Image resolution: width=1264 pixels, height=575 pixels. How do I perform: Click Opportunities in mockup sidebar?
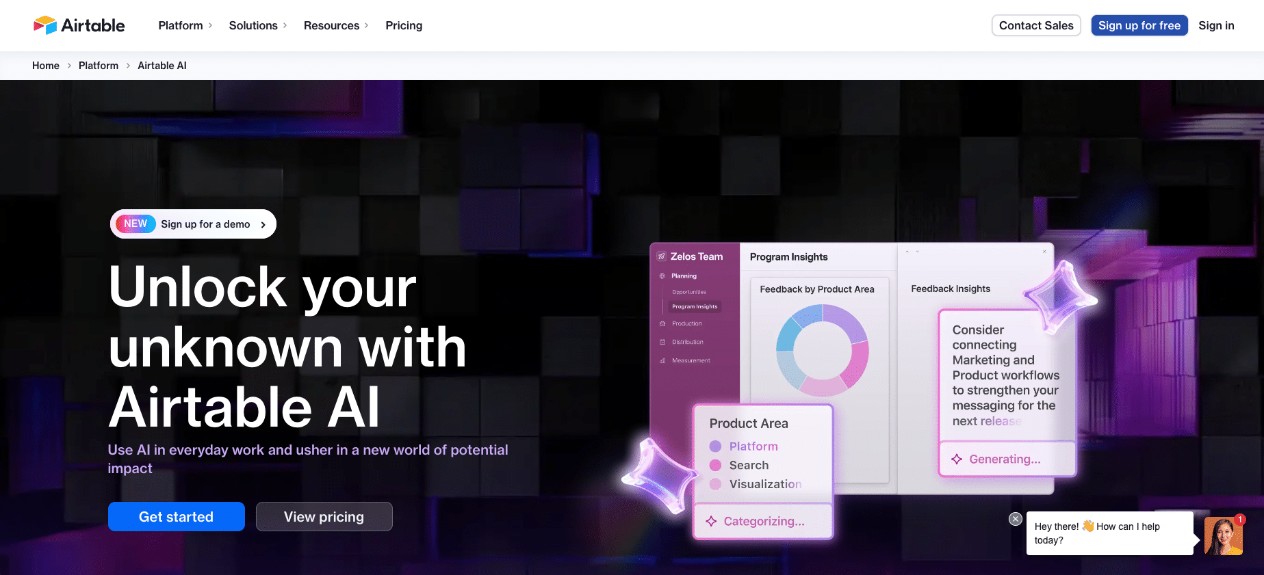tap(689, 292)
